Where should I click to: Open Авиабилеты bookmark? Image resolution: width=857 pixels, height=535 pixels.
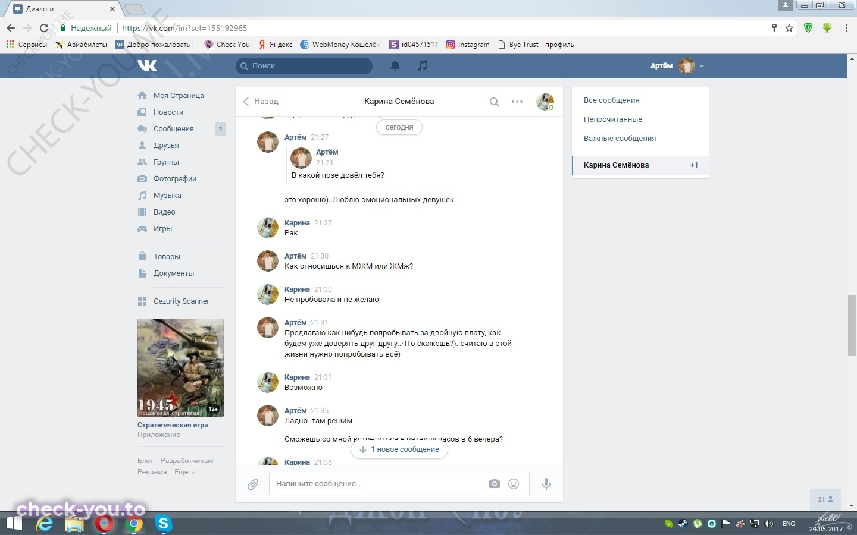[x=81, y=45]
